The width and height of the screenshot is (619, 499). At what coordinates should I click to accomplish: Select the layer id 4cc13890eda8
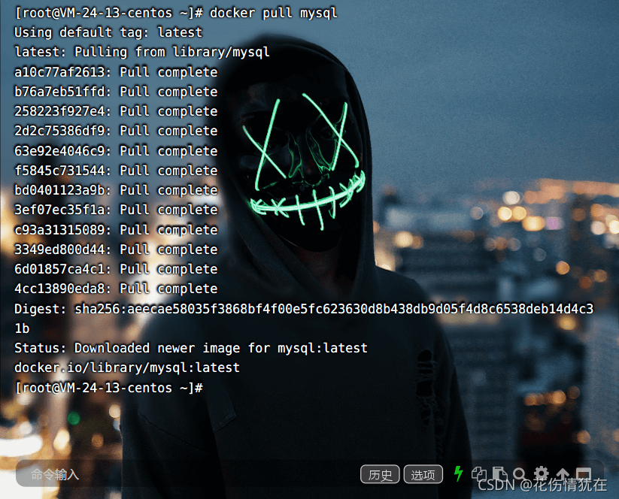pyautogui.click(x=59, y=289)
